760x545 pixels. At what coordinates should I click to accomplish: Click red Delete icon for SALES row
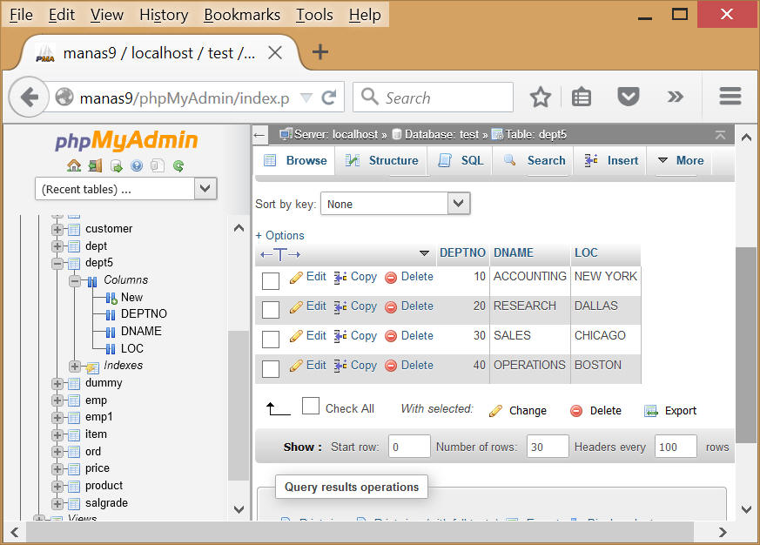(x=391, y=337)
